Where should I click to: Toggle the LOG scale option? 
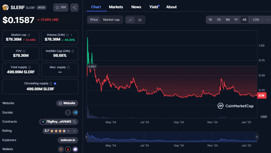coord(256,20)
